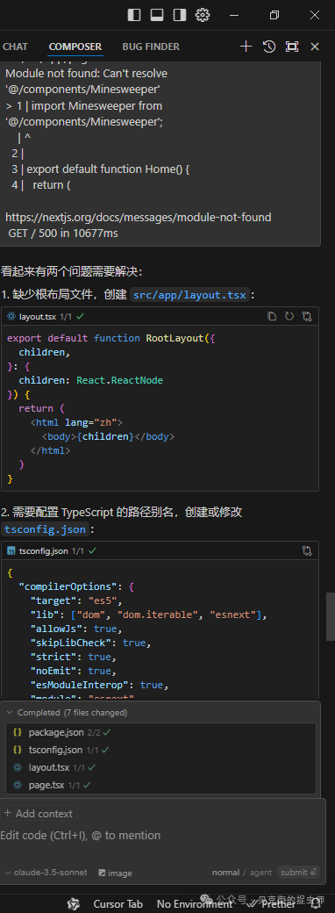Copy the layout.tsx code block
Screen dimensions: 335x913
coord(272,316)
